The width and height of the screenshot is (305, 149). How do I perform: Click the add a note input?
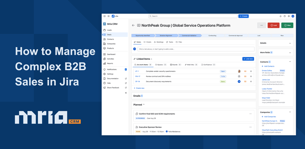(x=196, y=49)
